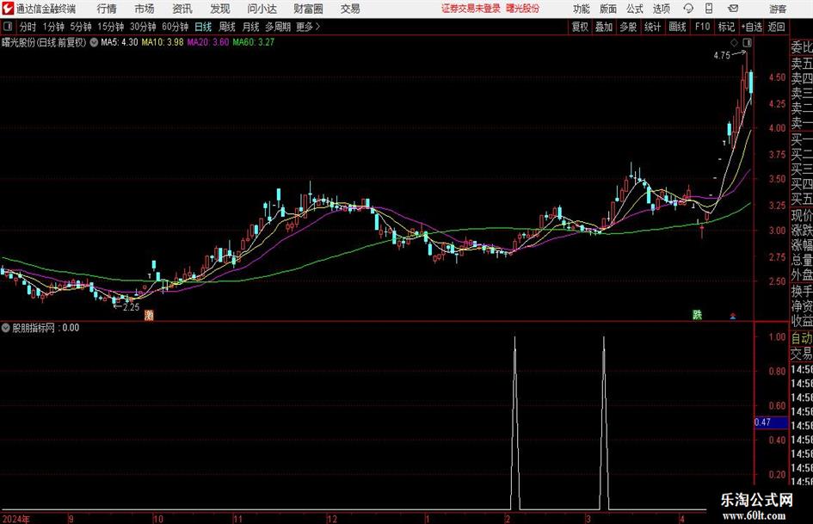Click the 游客 guest account label
The width and height of the screenshot is (813, 524).
[x=778, y=9]
